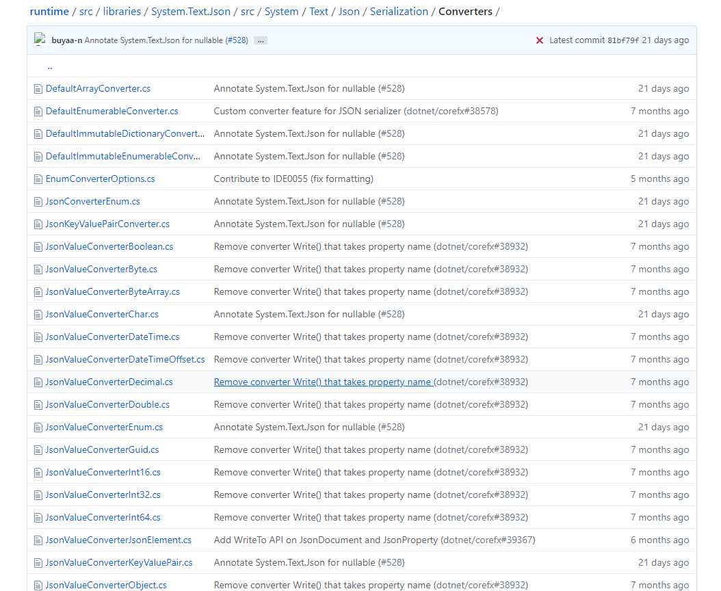Open JsonValueConverterInt32.cs file

click(103, 495)
